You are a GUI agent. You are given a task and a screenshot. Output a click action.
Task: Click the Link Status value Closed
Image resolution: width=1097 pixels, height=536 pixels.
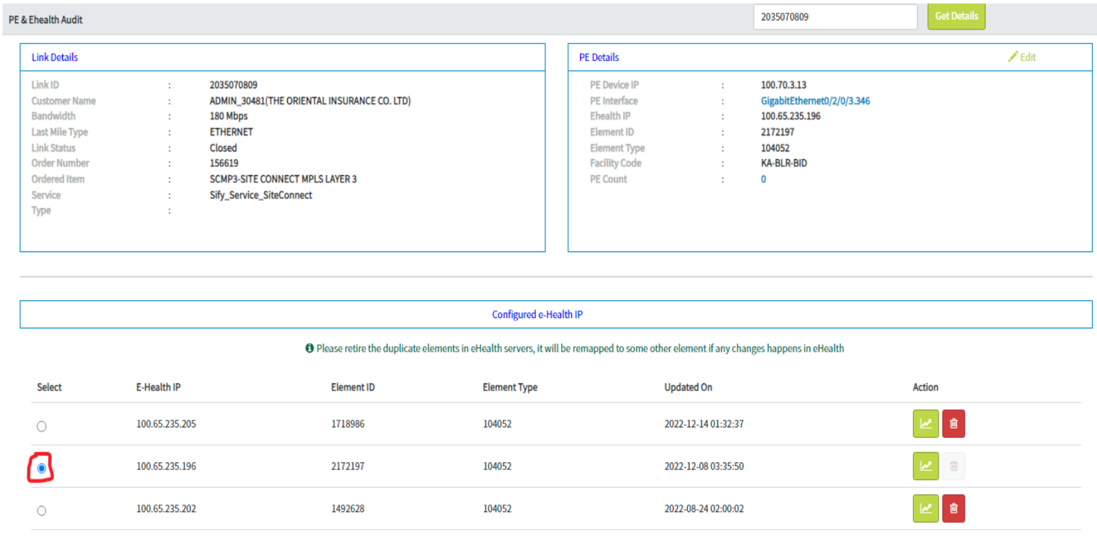[x=223, y=148]
